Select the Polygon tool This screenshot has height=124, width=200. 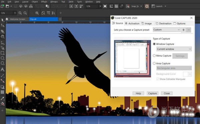point(2,63)
